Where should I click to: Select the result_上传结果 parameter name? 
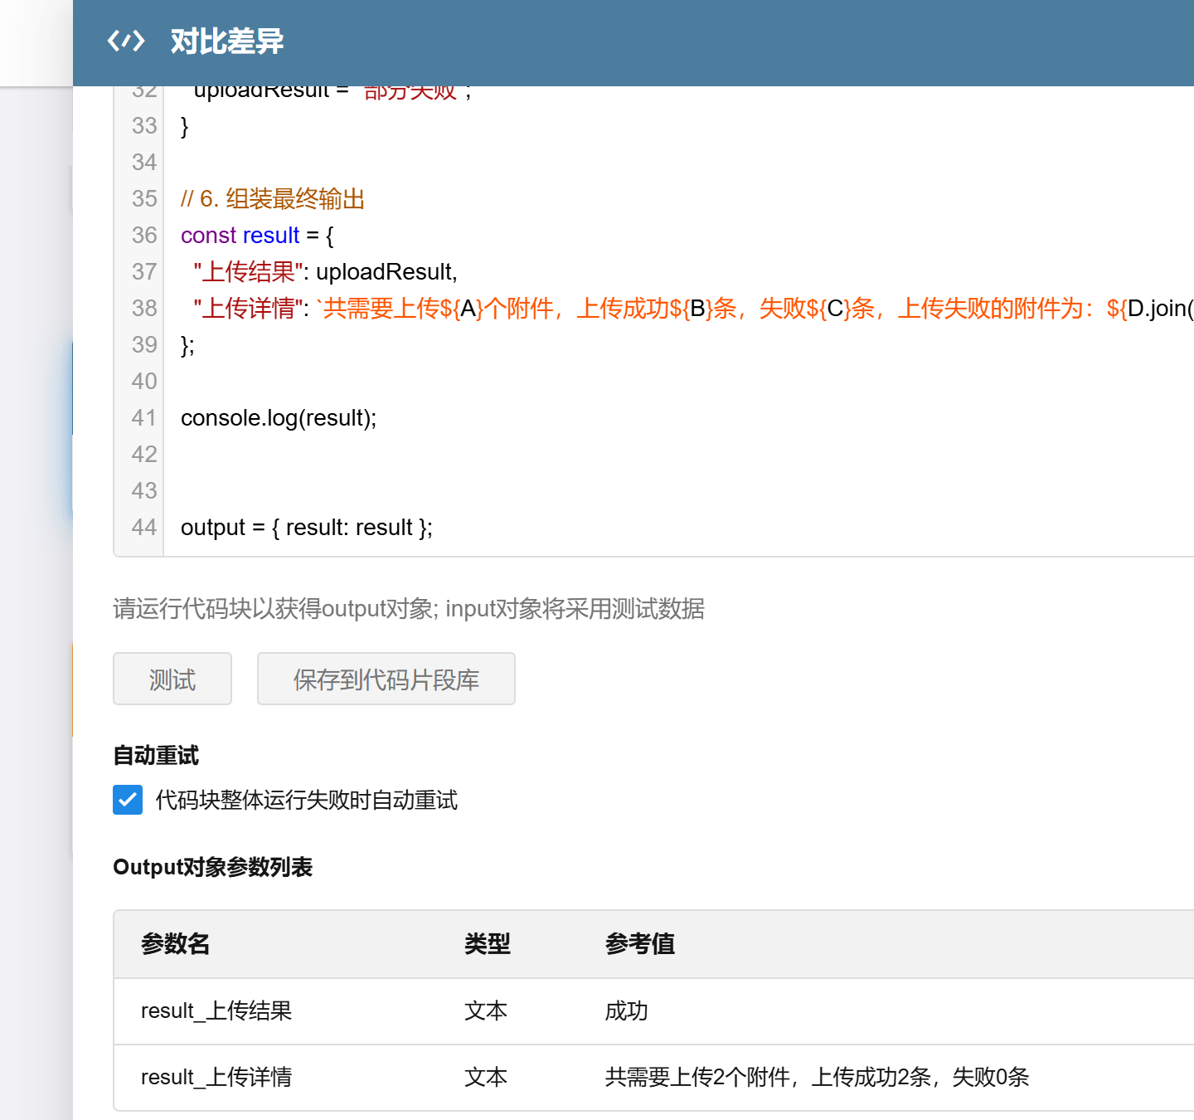(216, 1011)
